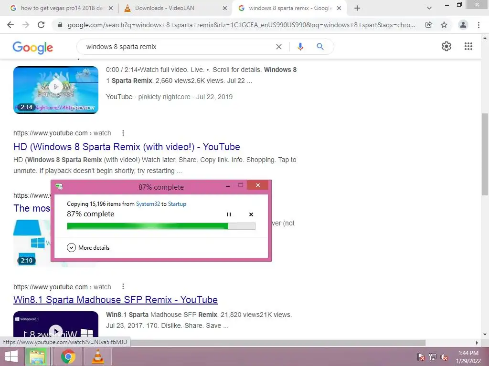Start voice search with the microphone
The height and width of the screenshot is (366, 489).
pos(300,47)
